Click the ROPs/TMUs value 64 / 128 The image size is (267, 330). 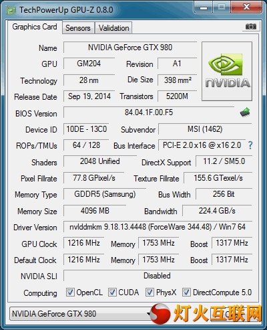86,145
